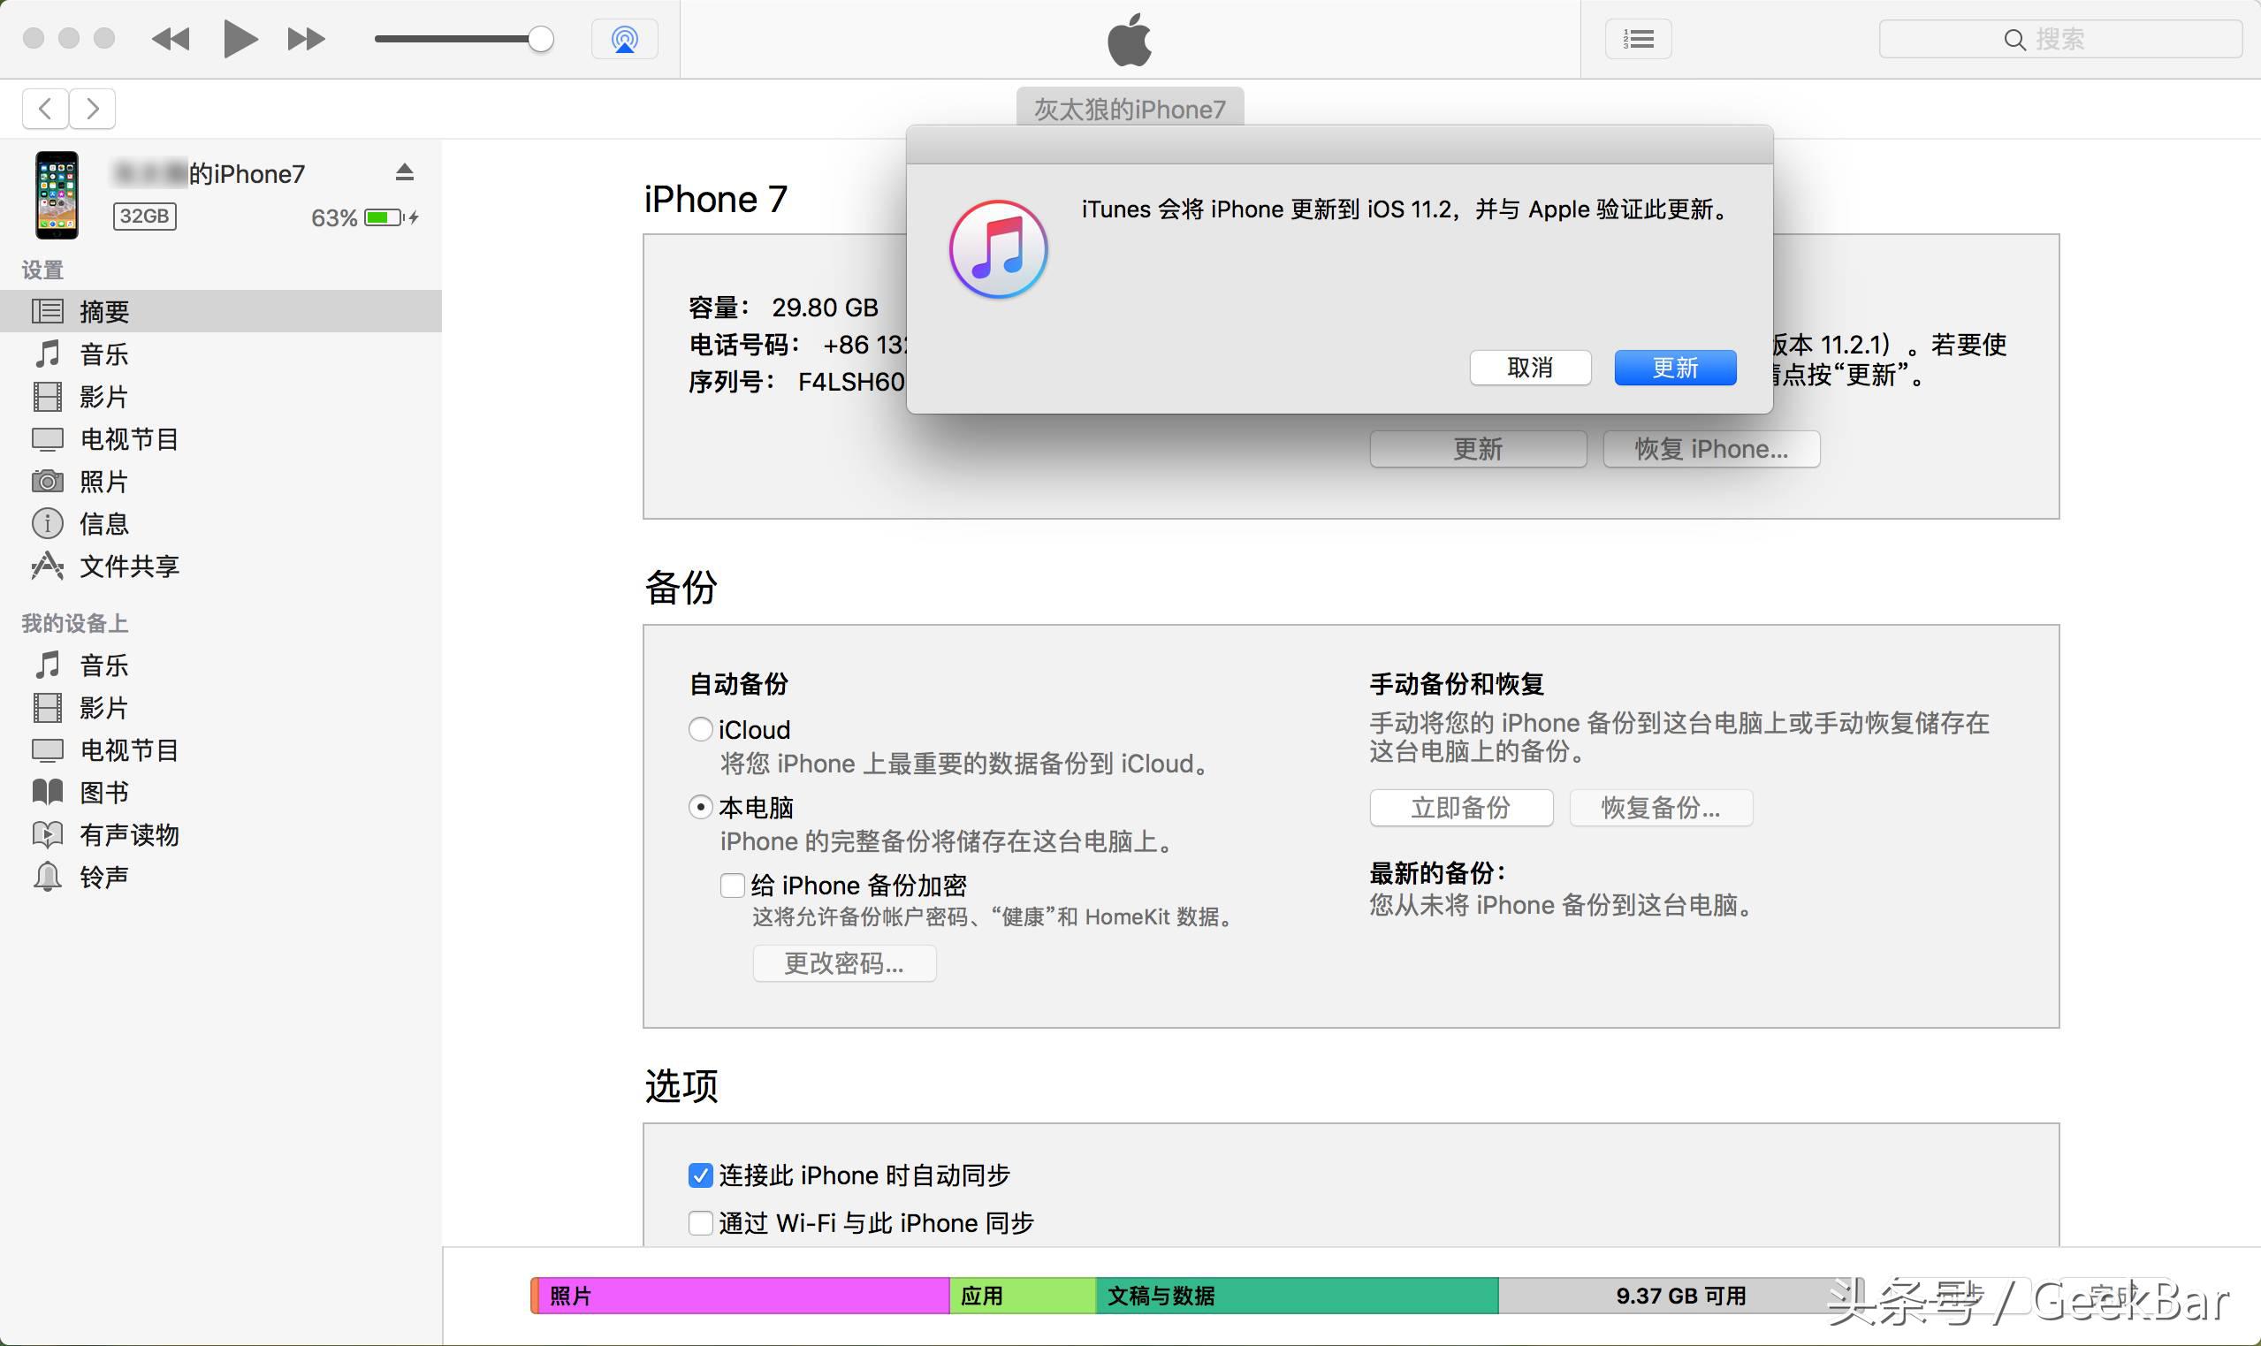Adjust the volume slider in the toolbar
2261x1346 pixels.
pos(542,38)
